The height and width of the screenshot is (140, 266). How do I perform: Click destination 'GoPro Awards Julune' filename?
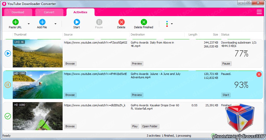pyautogui.click(x=155, y=75)
